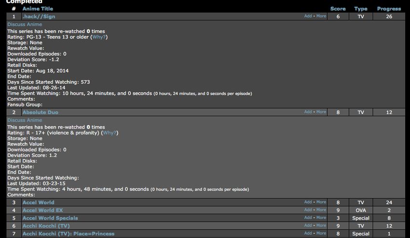
Task: Click Special type for Accel World Specials
Action: tap(361, 218)
